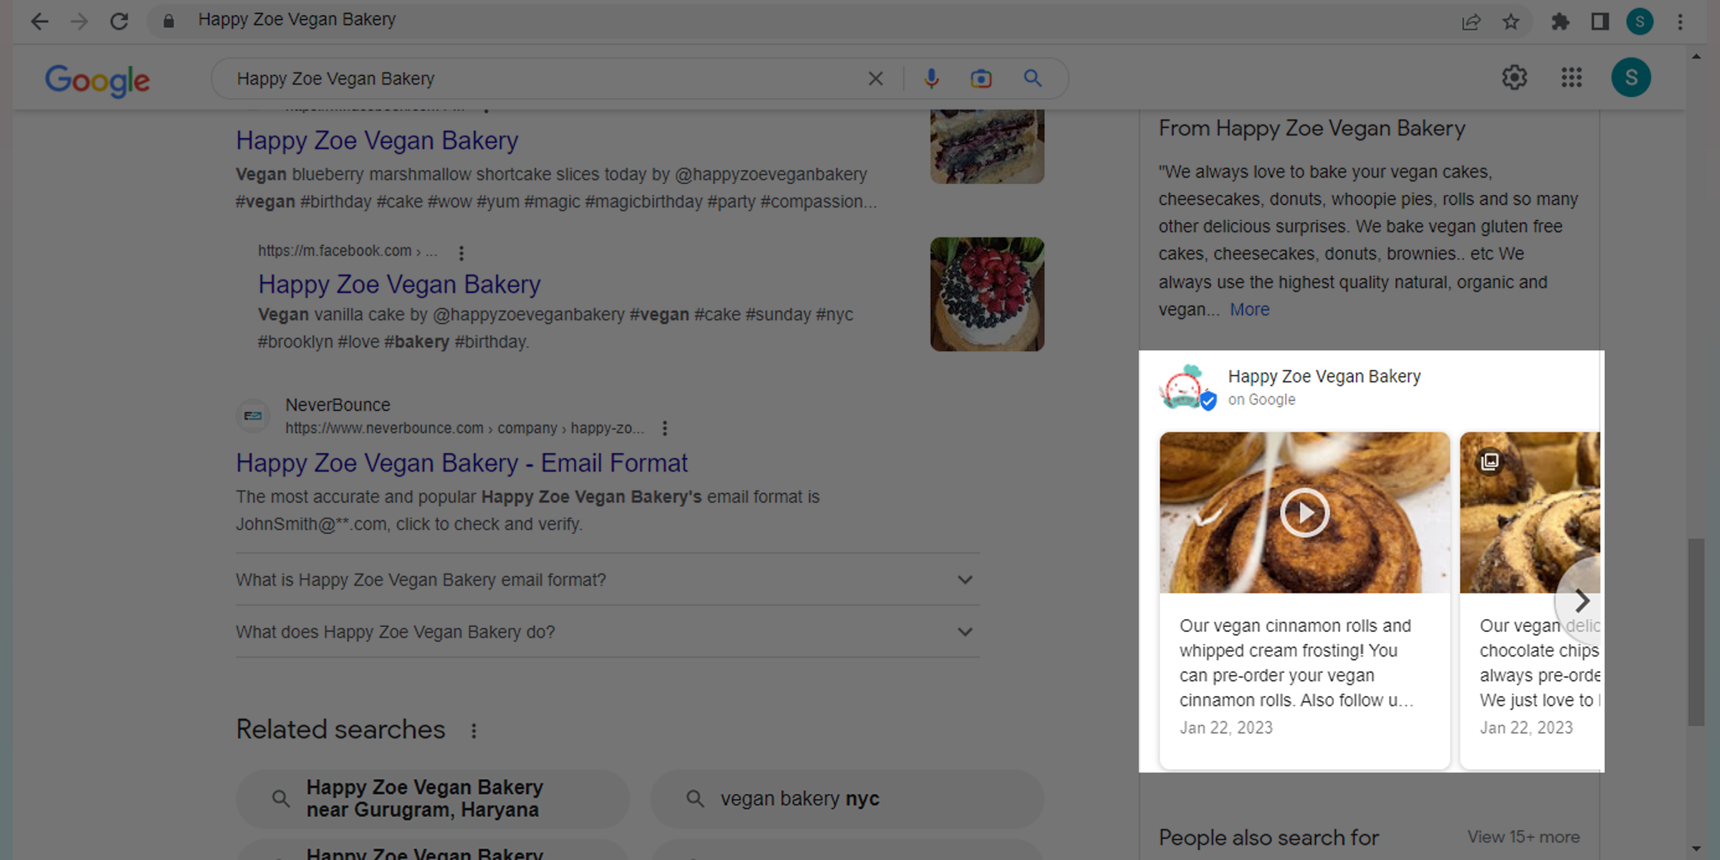
Task: Click the scrollbar up arrow
Action: pyautogui.click(x=1696, y=56)
